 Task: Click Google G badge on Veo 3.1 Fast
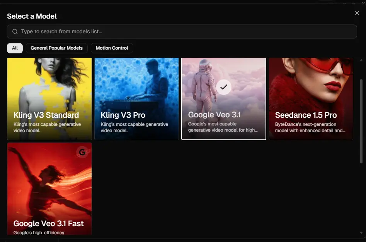point(82,152)
